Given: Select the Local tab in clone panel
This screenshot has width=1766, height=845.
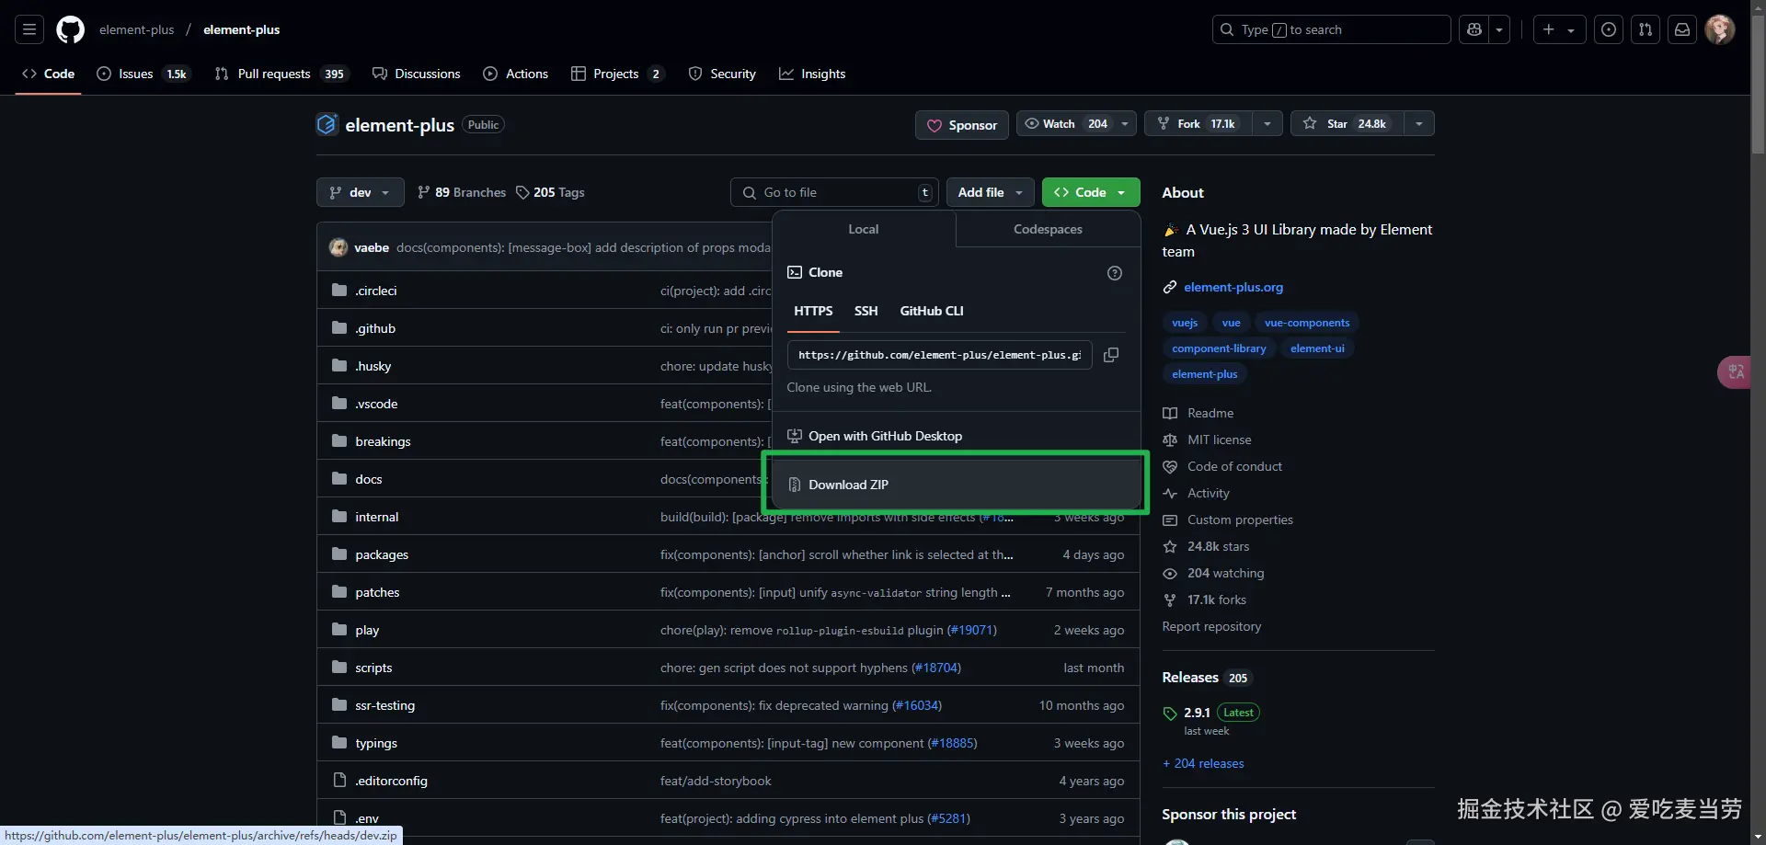Looking at the screenshot, I should pyautogui.click(x=863, y=229).
